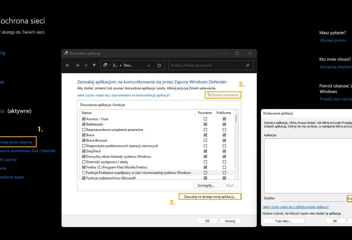The image size is (352, 240).
Task: Toggle Domyślny ekran blokady systemu Windows checkbox
Action: (84, 157)
